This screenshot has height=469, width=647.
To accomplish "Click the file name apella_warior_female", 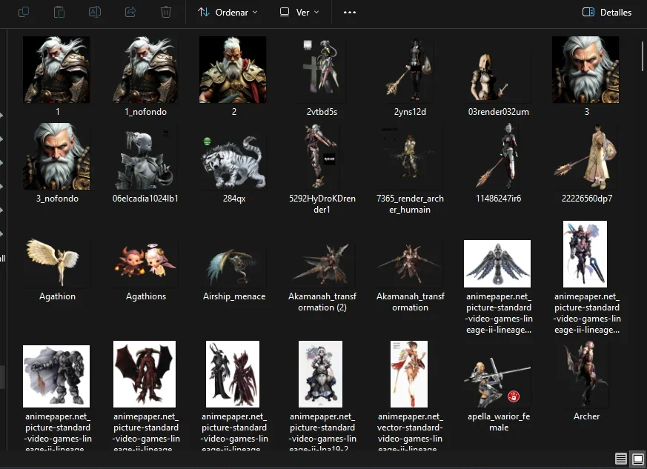I will pos(499,422).
